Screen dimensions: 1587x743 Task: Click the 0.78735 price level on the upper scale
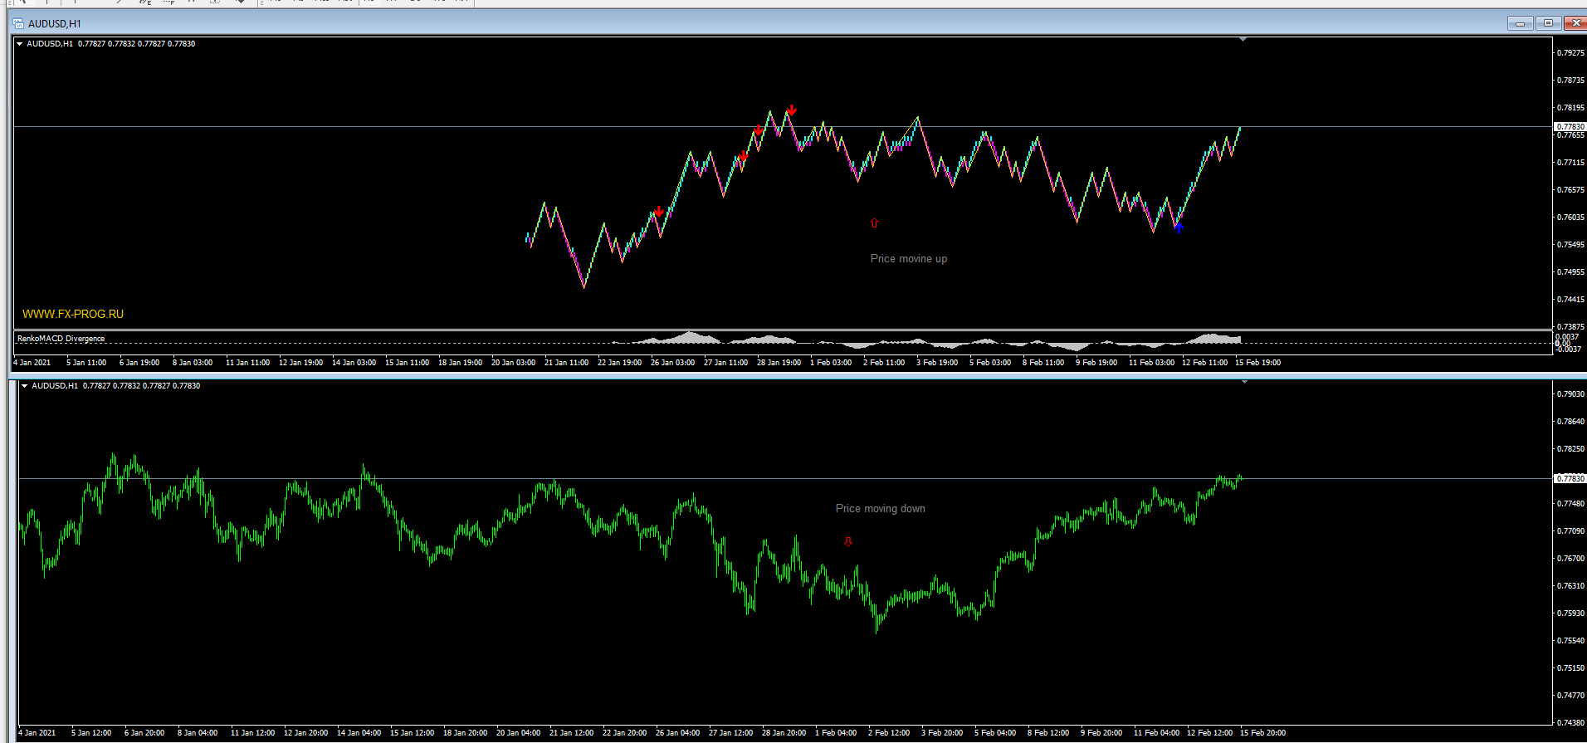pyautogui.click(x=1570, y=81)
